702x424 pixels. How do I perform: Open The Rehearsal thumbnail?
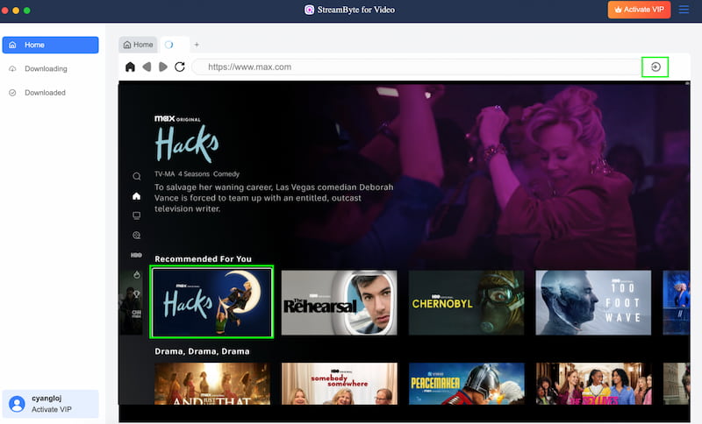pos(339,302)
